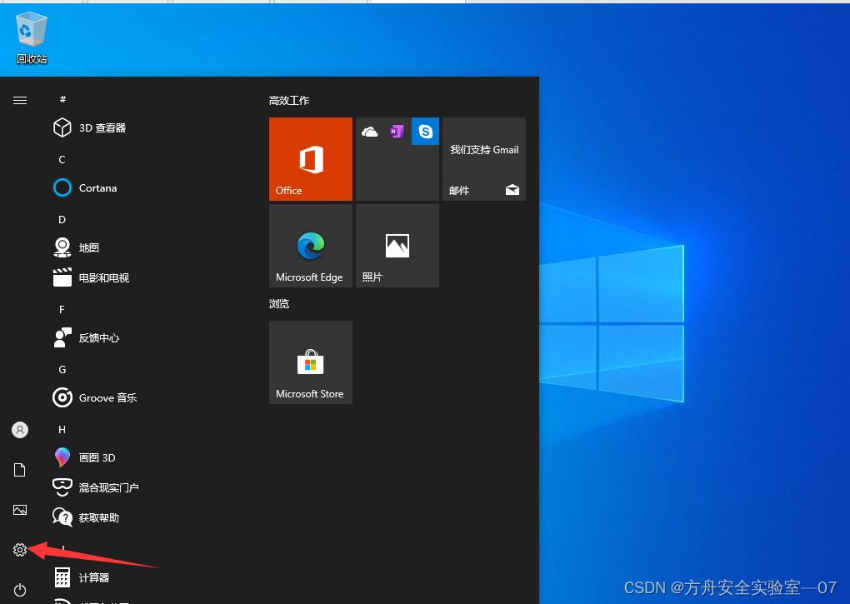Open the 邮件 mail tile

(484, 159)
